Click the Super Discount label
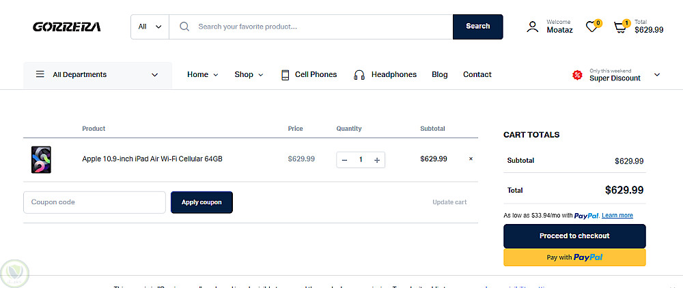The height and width of the screenshot is (288, 683). point(615,78)
